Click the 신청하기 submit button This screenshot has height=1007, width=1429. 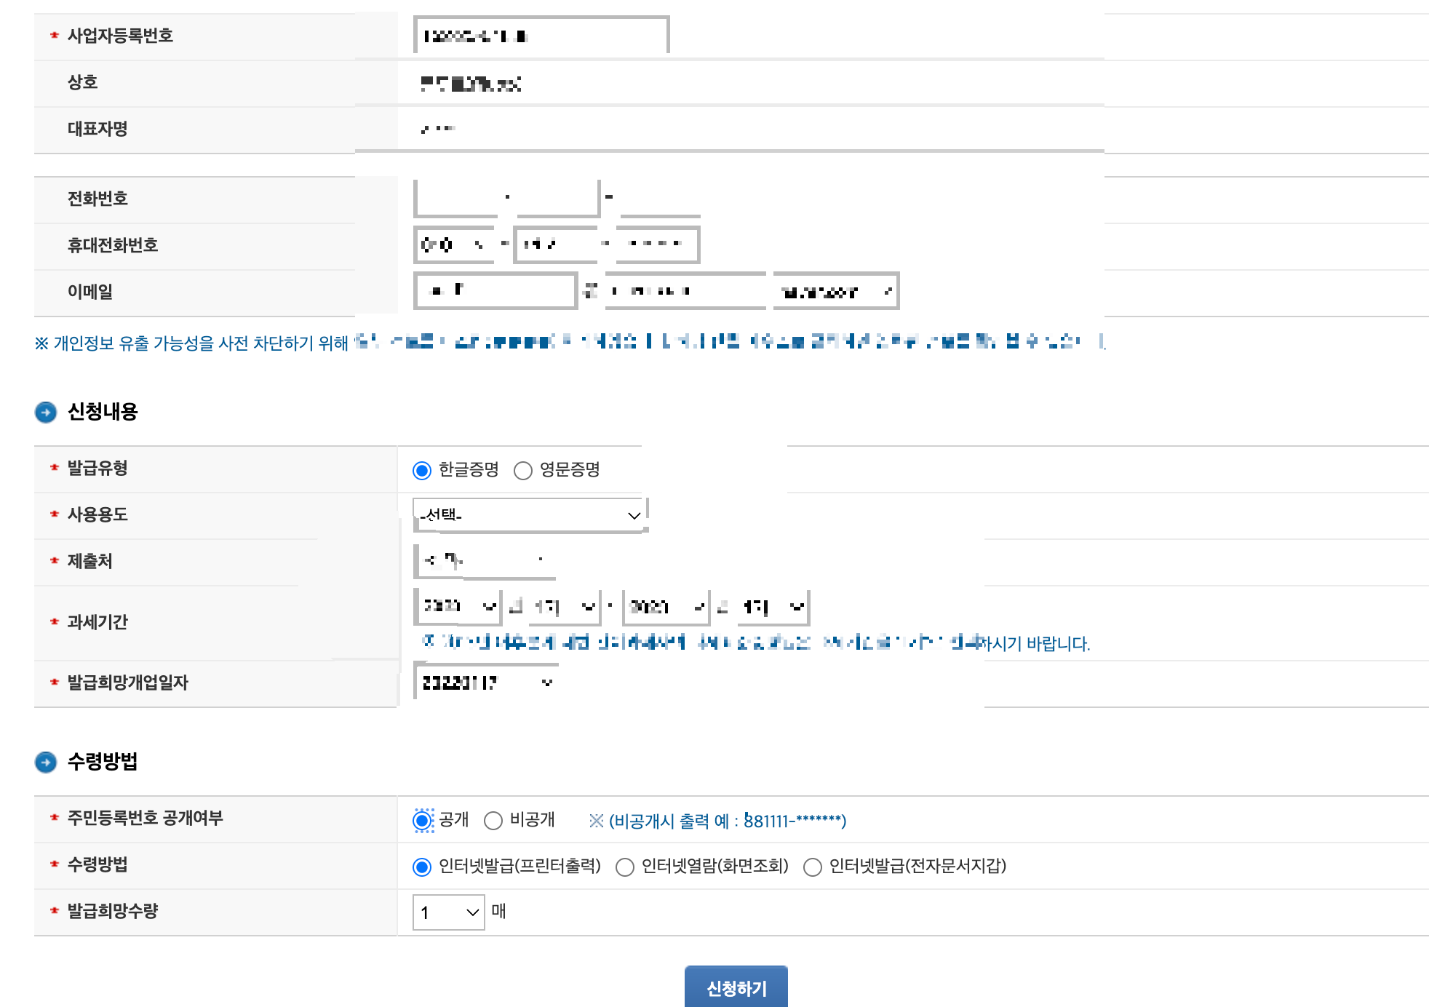[x=736, y=987]
